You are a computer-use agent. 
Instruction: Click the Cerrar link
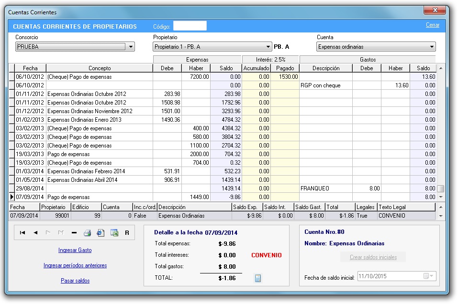(432, 25)
